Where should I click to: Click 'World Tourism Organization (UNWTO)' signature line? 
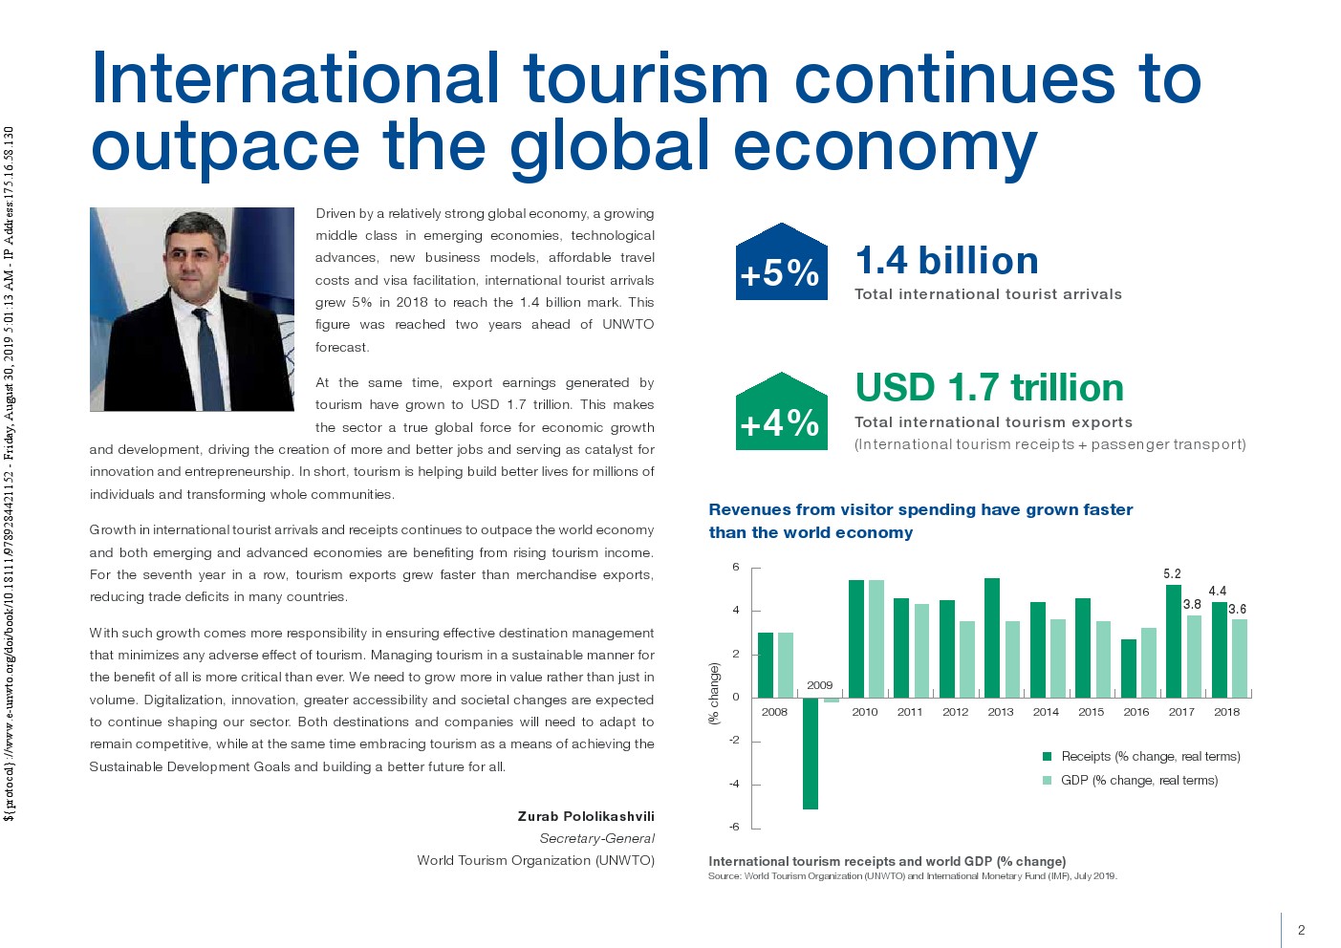click(535, 860)
